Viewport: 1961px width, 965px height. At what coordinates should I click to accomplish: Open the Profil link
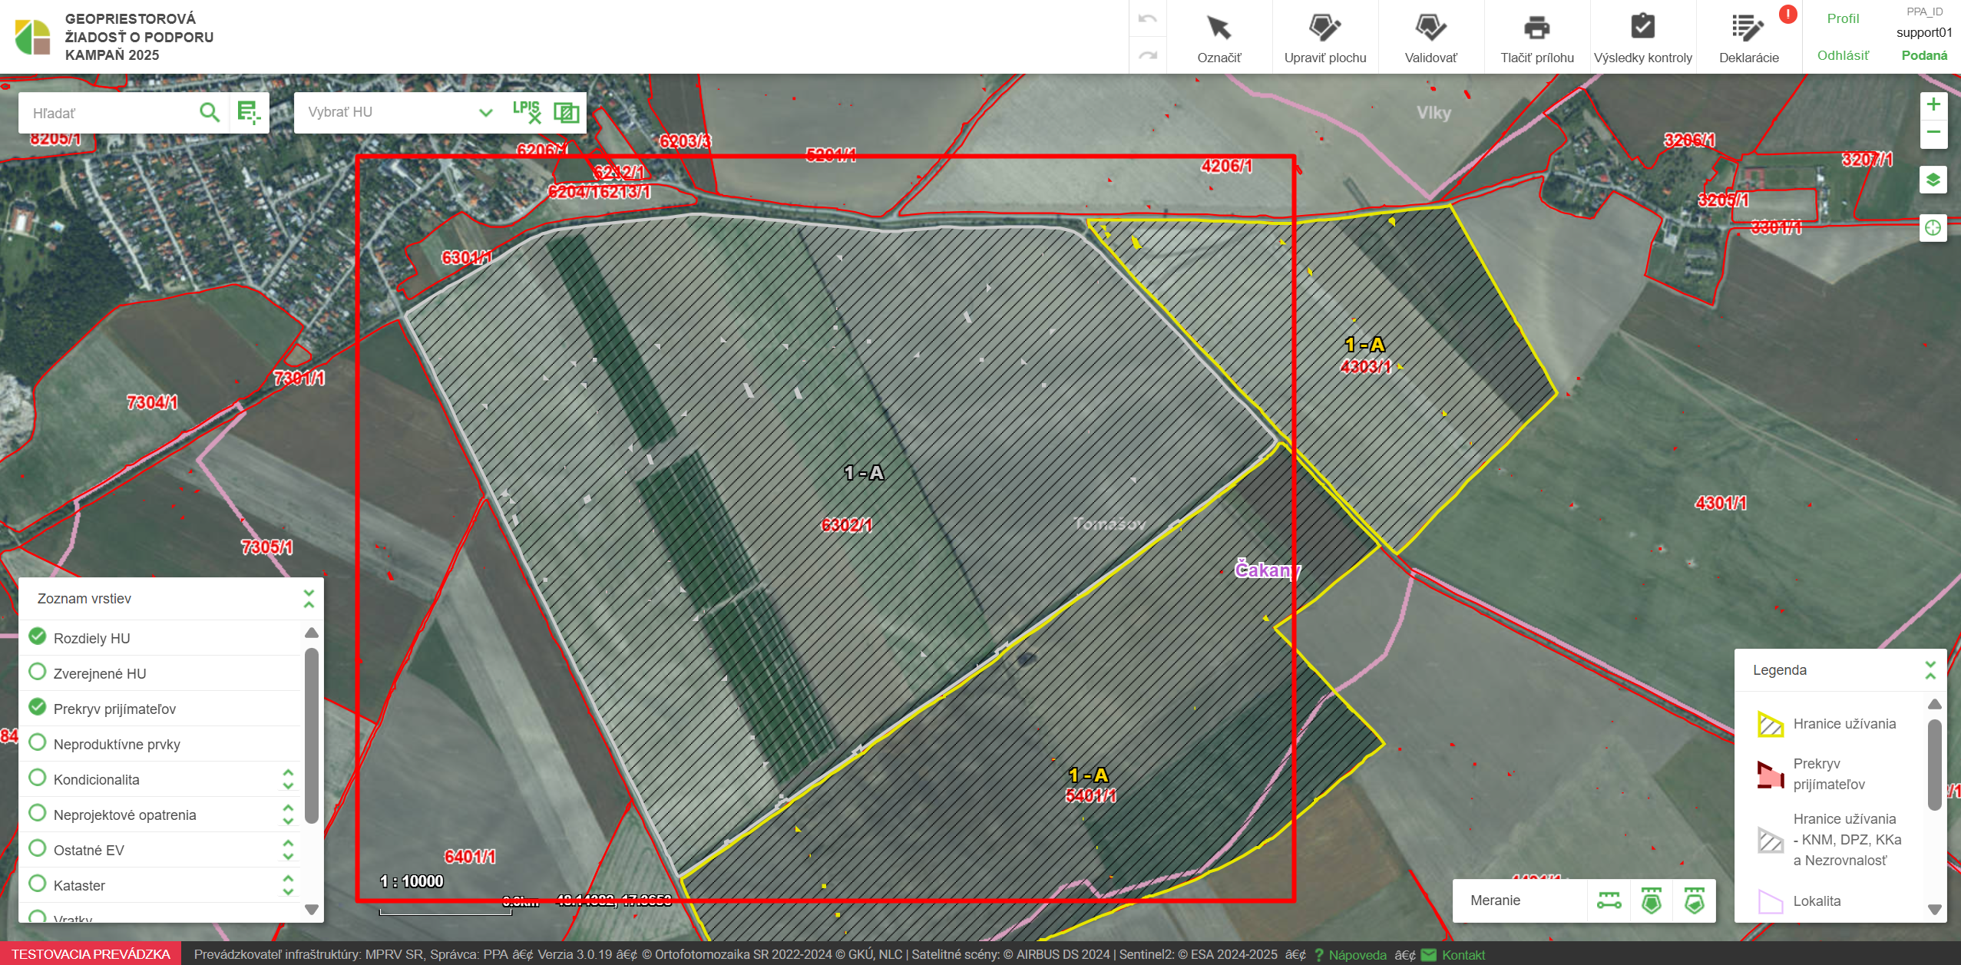(x=1842, y=18)
